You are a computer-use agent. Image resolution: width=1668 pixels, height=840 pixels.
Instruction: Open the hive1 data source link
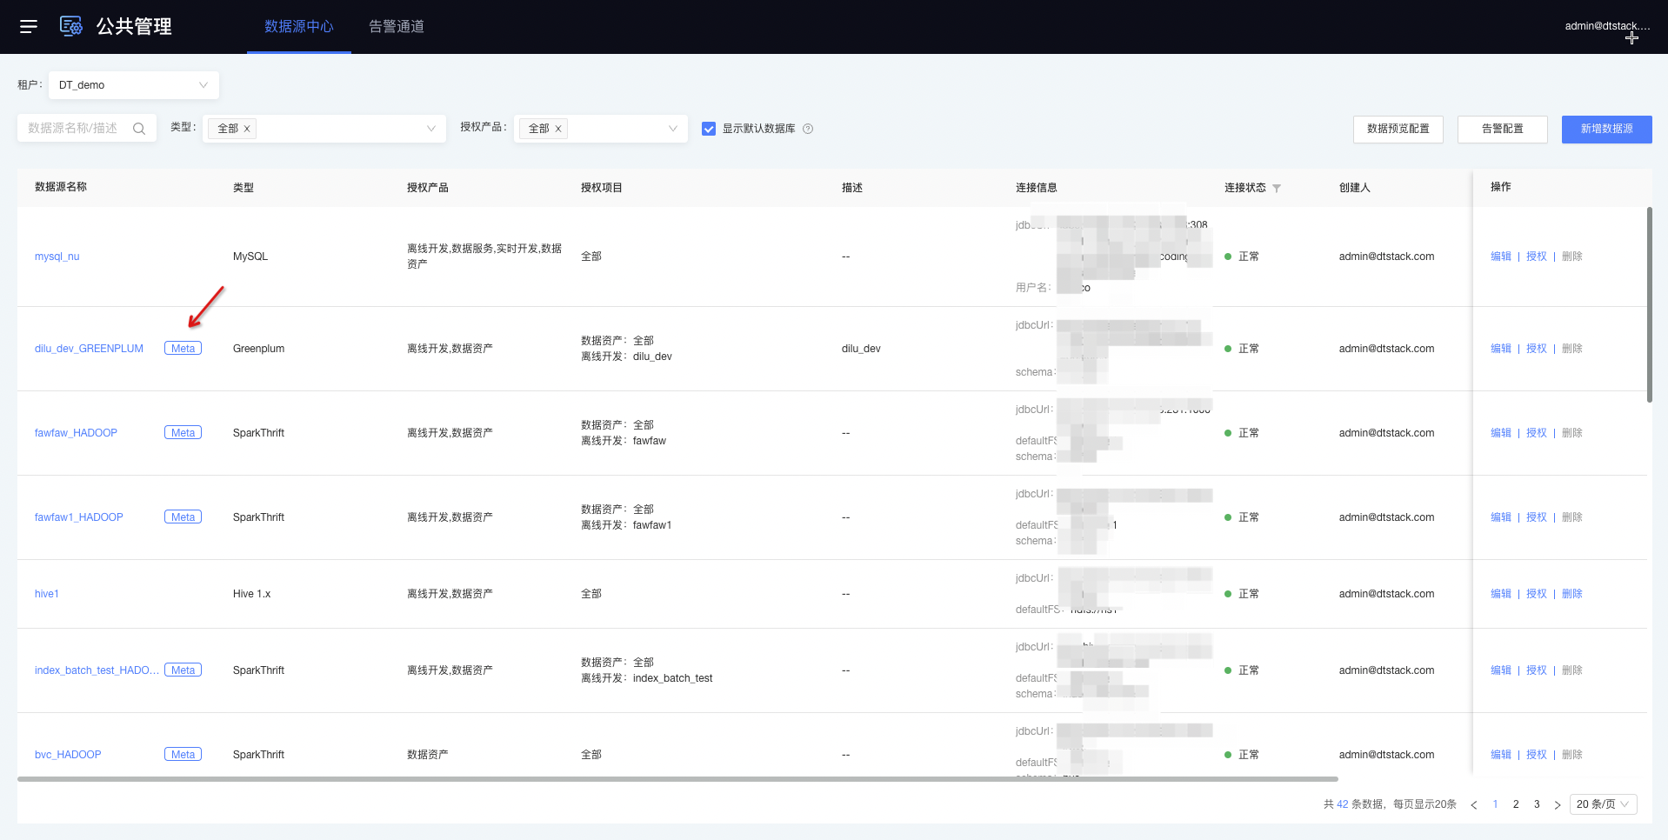coord(47,594)
